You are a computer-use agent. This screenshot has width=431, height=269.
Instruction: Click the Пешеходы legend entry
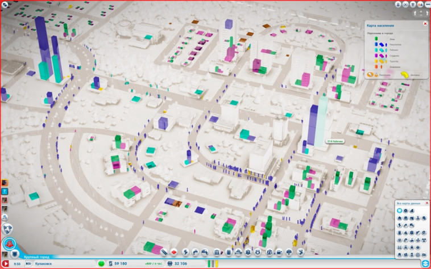coord(379,74)
